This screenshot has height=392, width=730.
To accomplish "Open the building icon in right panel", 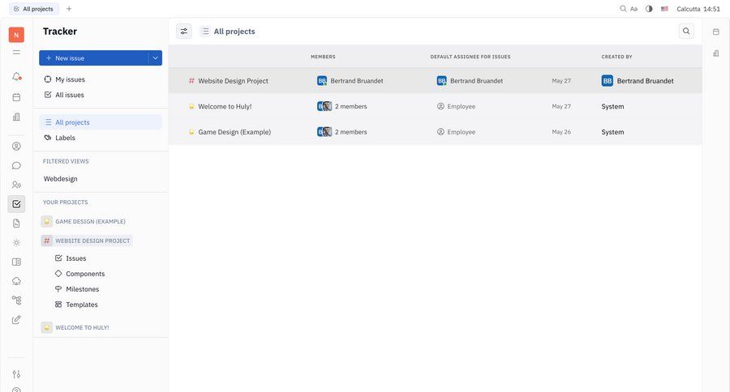I will (716, 53).
